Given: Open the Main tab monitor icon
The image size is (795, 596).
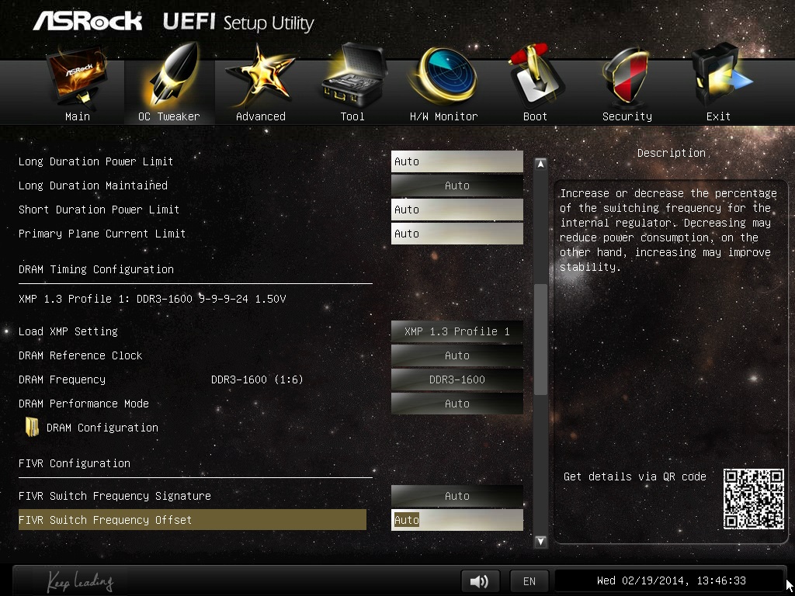Looking at the screenshot, I should coord(77,77).
